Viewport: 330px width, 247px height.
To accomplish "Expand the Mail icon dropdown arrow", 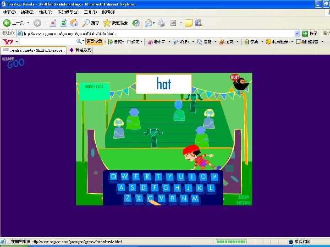I will click(x=154, y=23).
